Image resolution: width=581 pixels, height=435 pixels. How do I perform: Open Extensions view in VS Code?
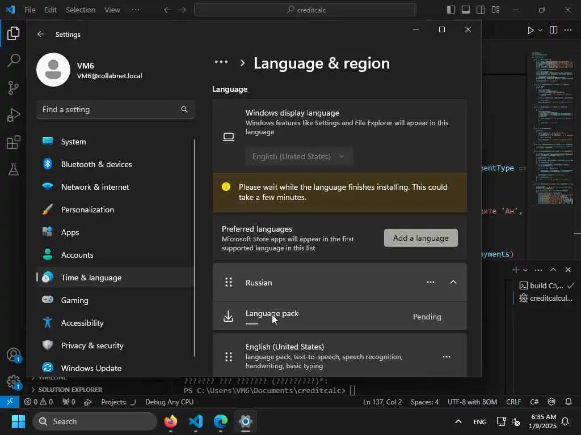coord(14,142)
